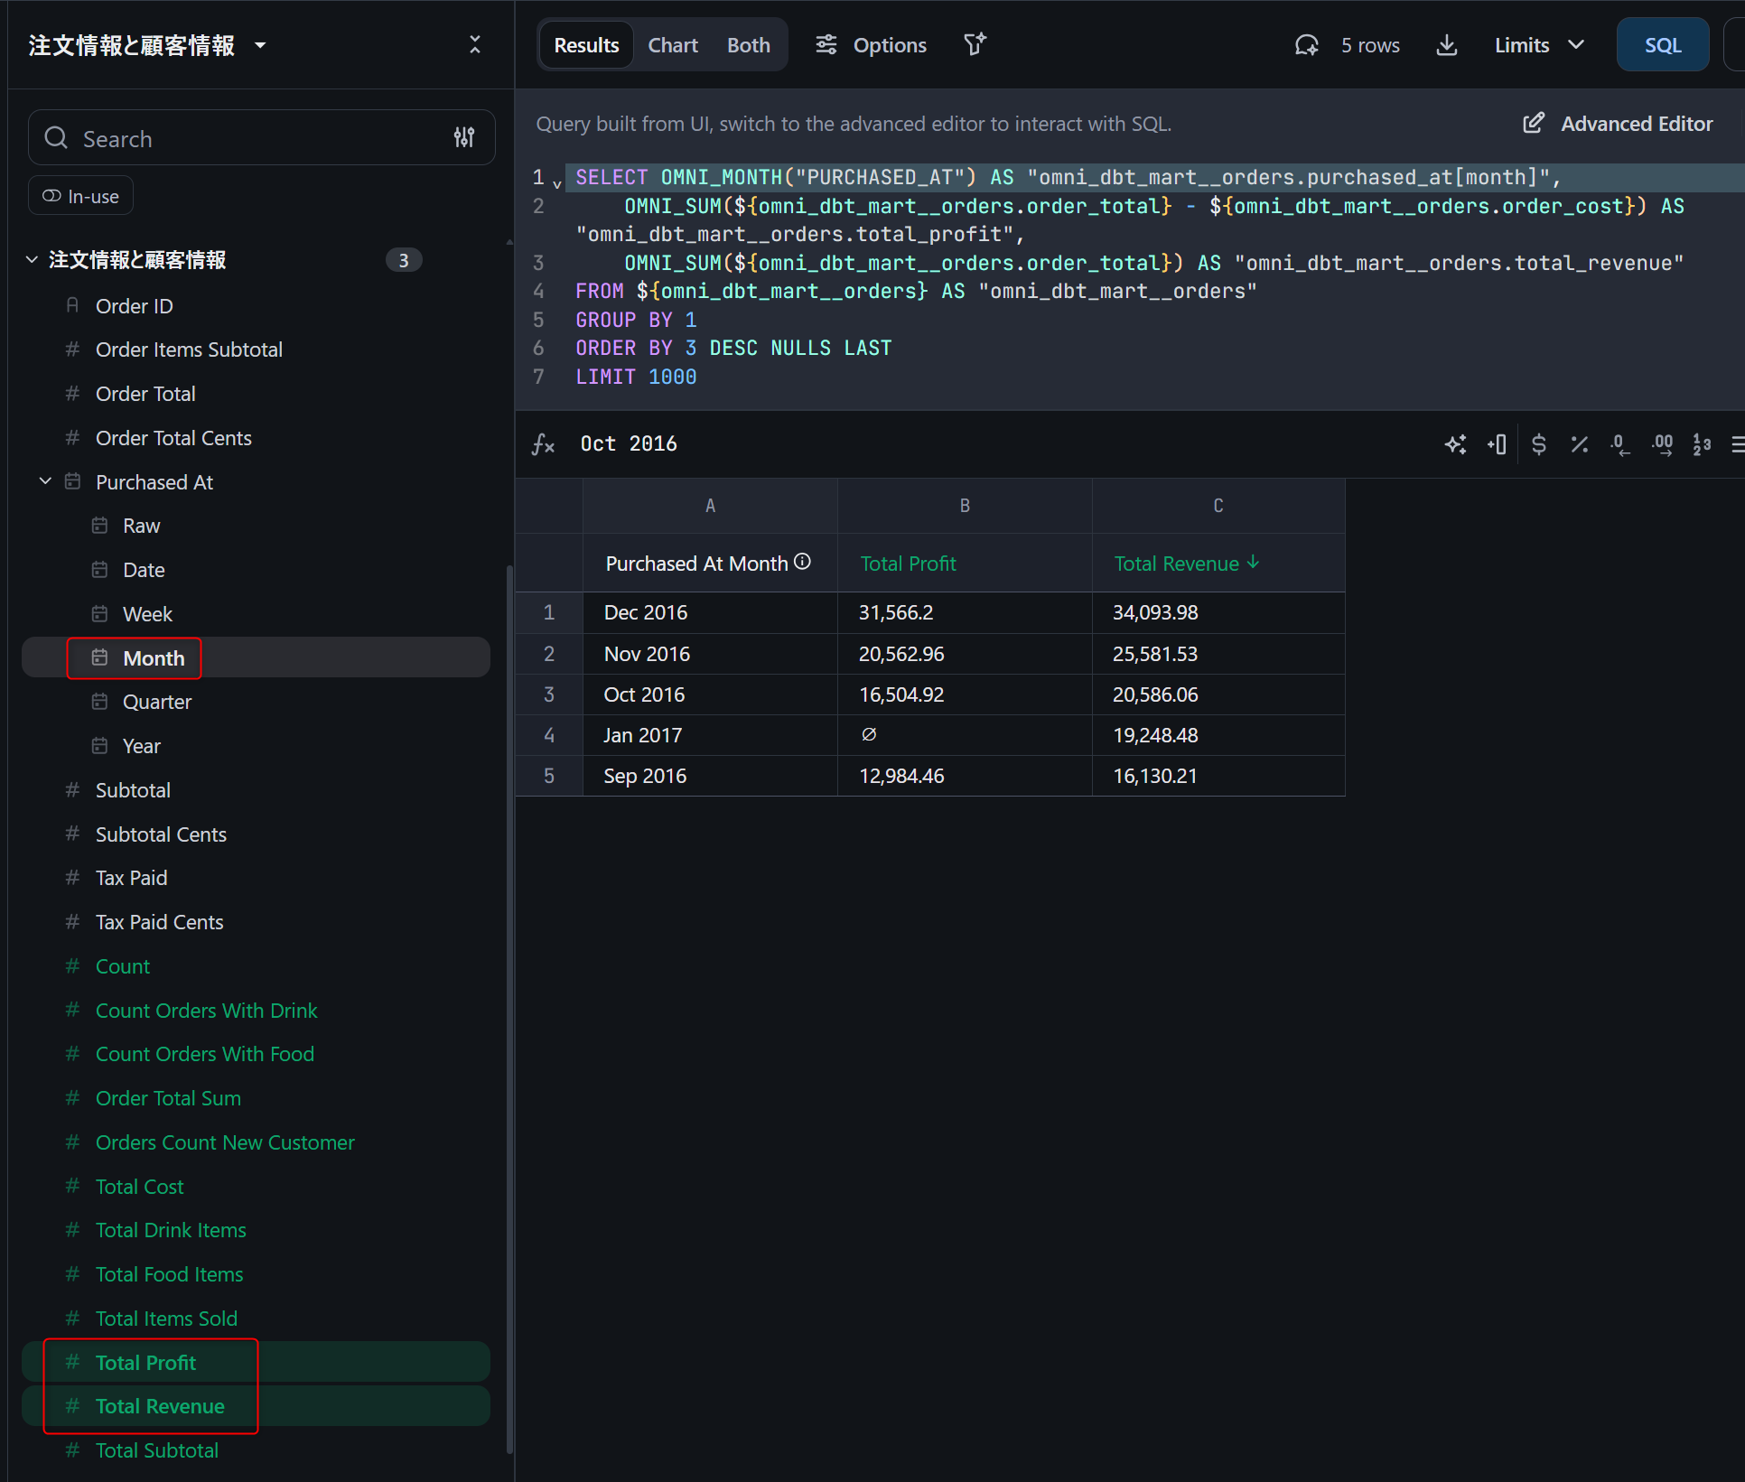This screenshot has width=1745, height=1482.
Task: Click the AI filter sparkle icon
Action: coord(975,44)
